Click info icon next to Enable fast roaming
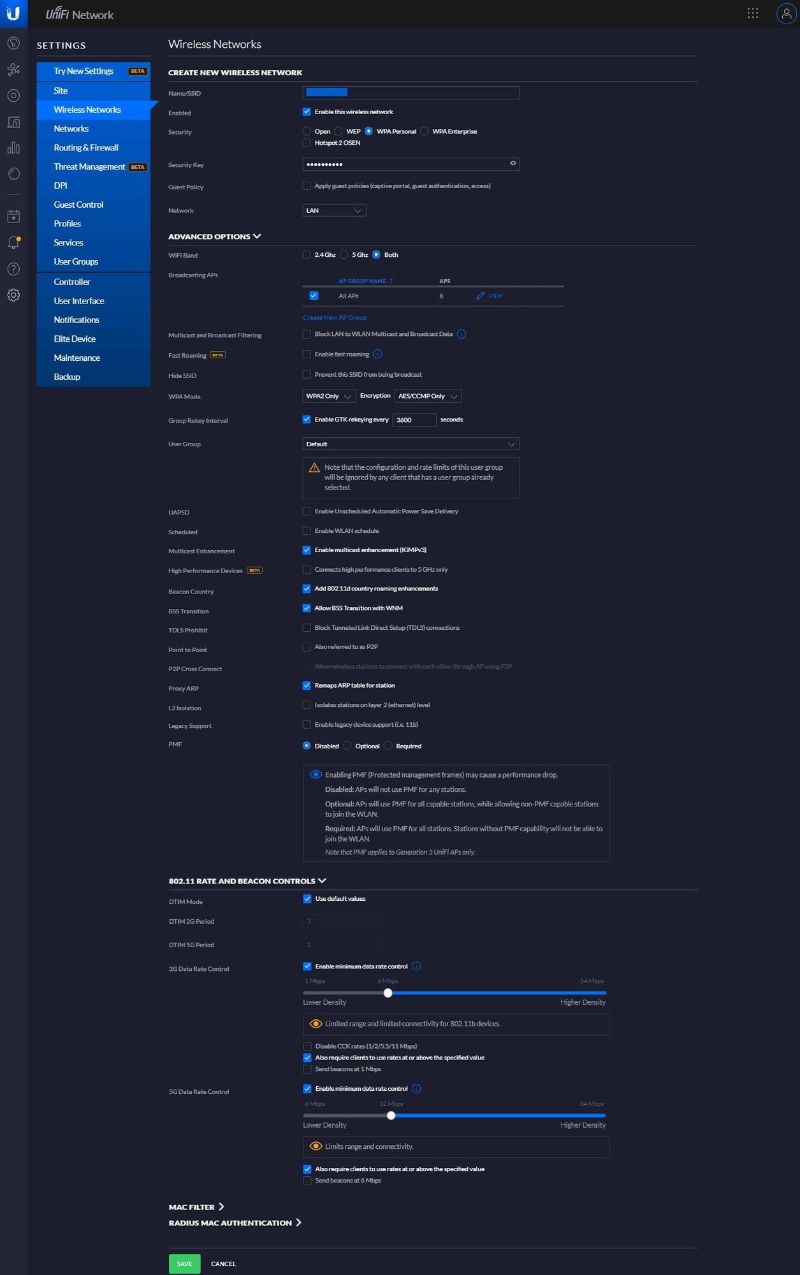The image size is (800, 1275). pos(377,354)
